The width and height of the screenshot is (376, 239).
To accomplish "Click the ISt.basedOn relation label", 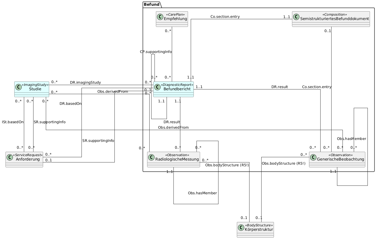I will click(13, 122).
